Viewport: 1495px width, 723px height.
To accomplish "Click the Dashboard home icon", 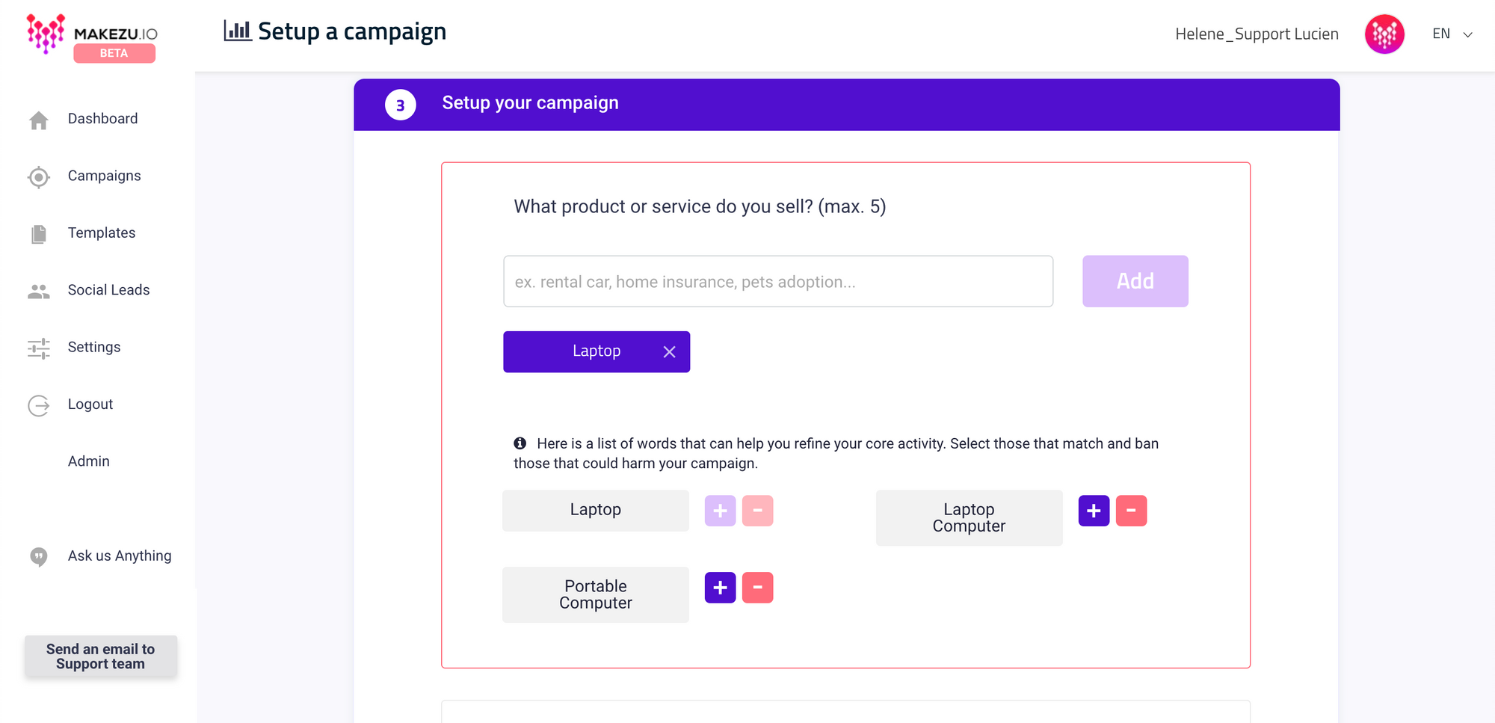I will point(39,120).
